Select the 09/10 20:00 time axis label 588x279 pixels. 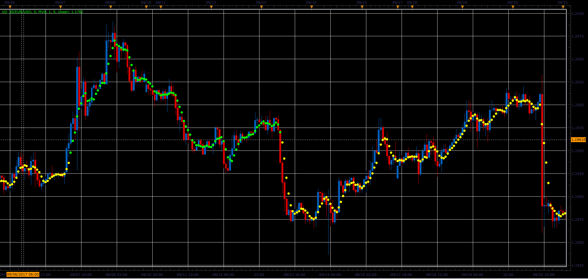(x=152, y=275)
